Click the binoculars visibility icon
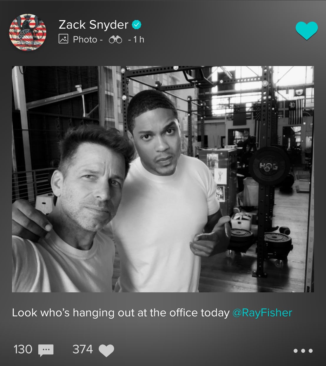 115,40
